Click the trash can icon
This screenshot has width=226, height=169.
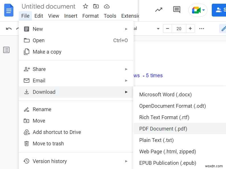[x=27, y=144]
